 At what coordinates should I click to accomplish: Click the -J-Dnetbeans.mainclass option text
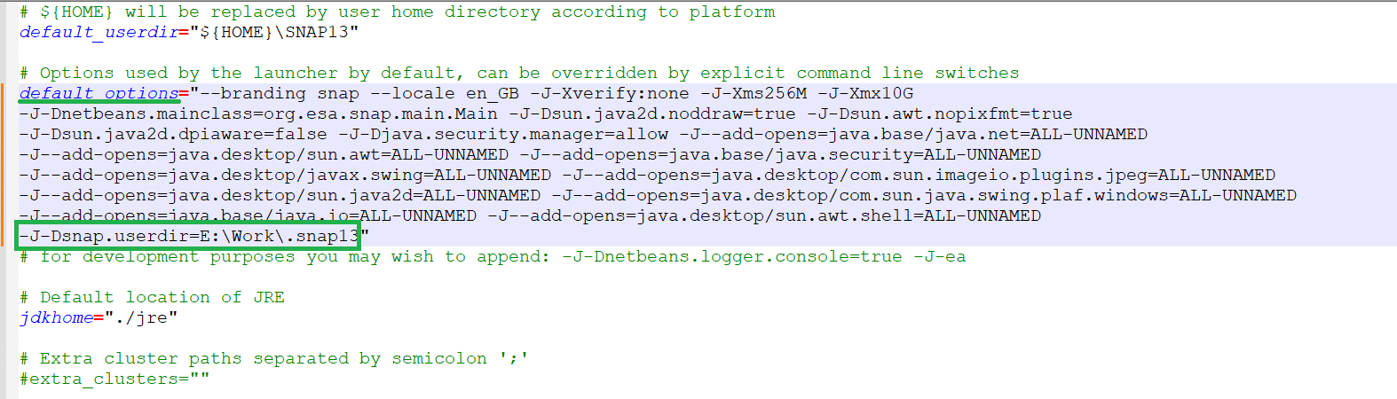point(258,113)
